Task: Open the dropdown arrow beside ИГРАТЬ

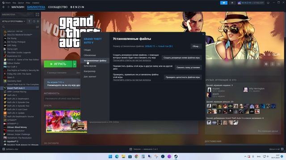Action: pyautogui.click(x=75, y=64)
